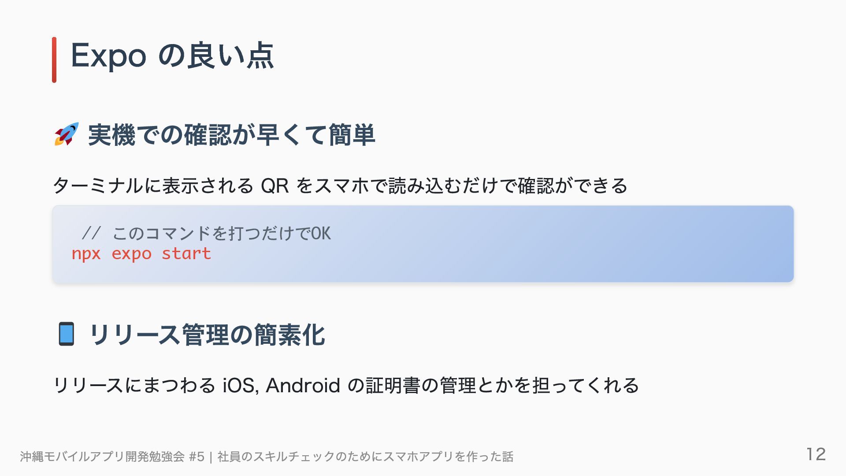
Task: Click the sentence about iOS, Android certificates
Action: coord(346,386)
